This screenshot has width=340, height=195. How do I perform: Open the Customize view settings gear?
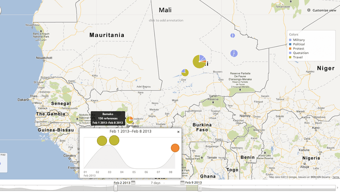(309, 10)
